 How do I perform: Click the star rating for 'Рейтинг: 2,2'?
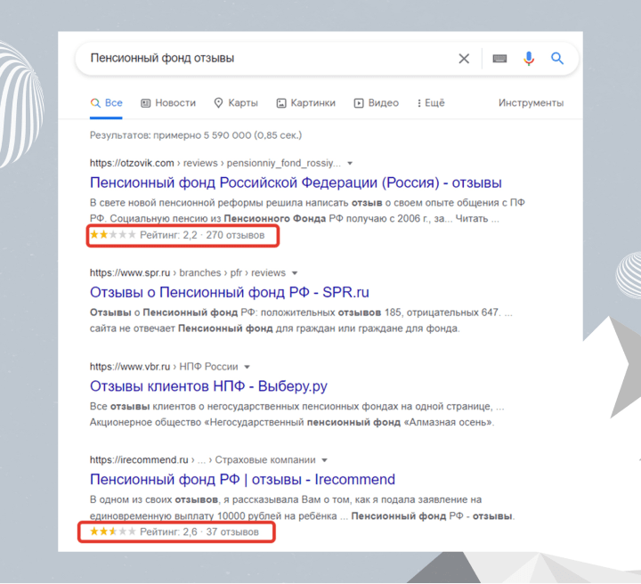coord(113,235)
